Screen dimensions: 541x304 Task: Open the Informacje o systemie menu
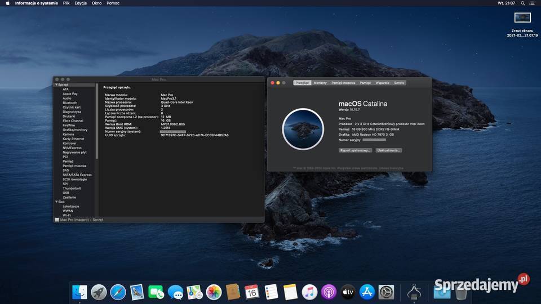tap(36, 3)
